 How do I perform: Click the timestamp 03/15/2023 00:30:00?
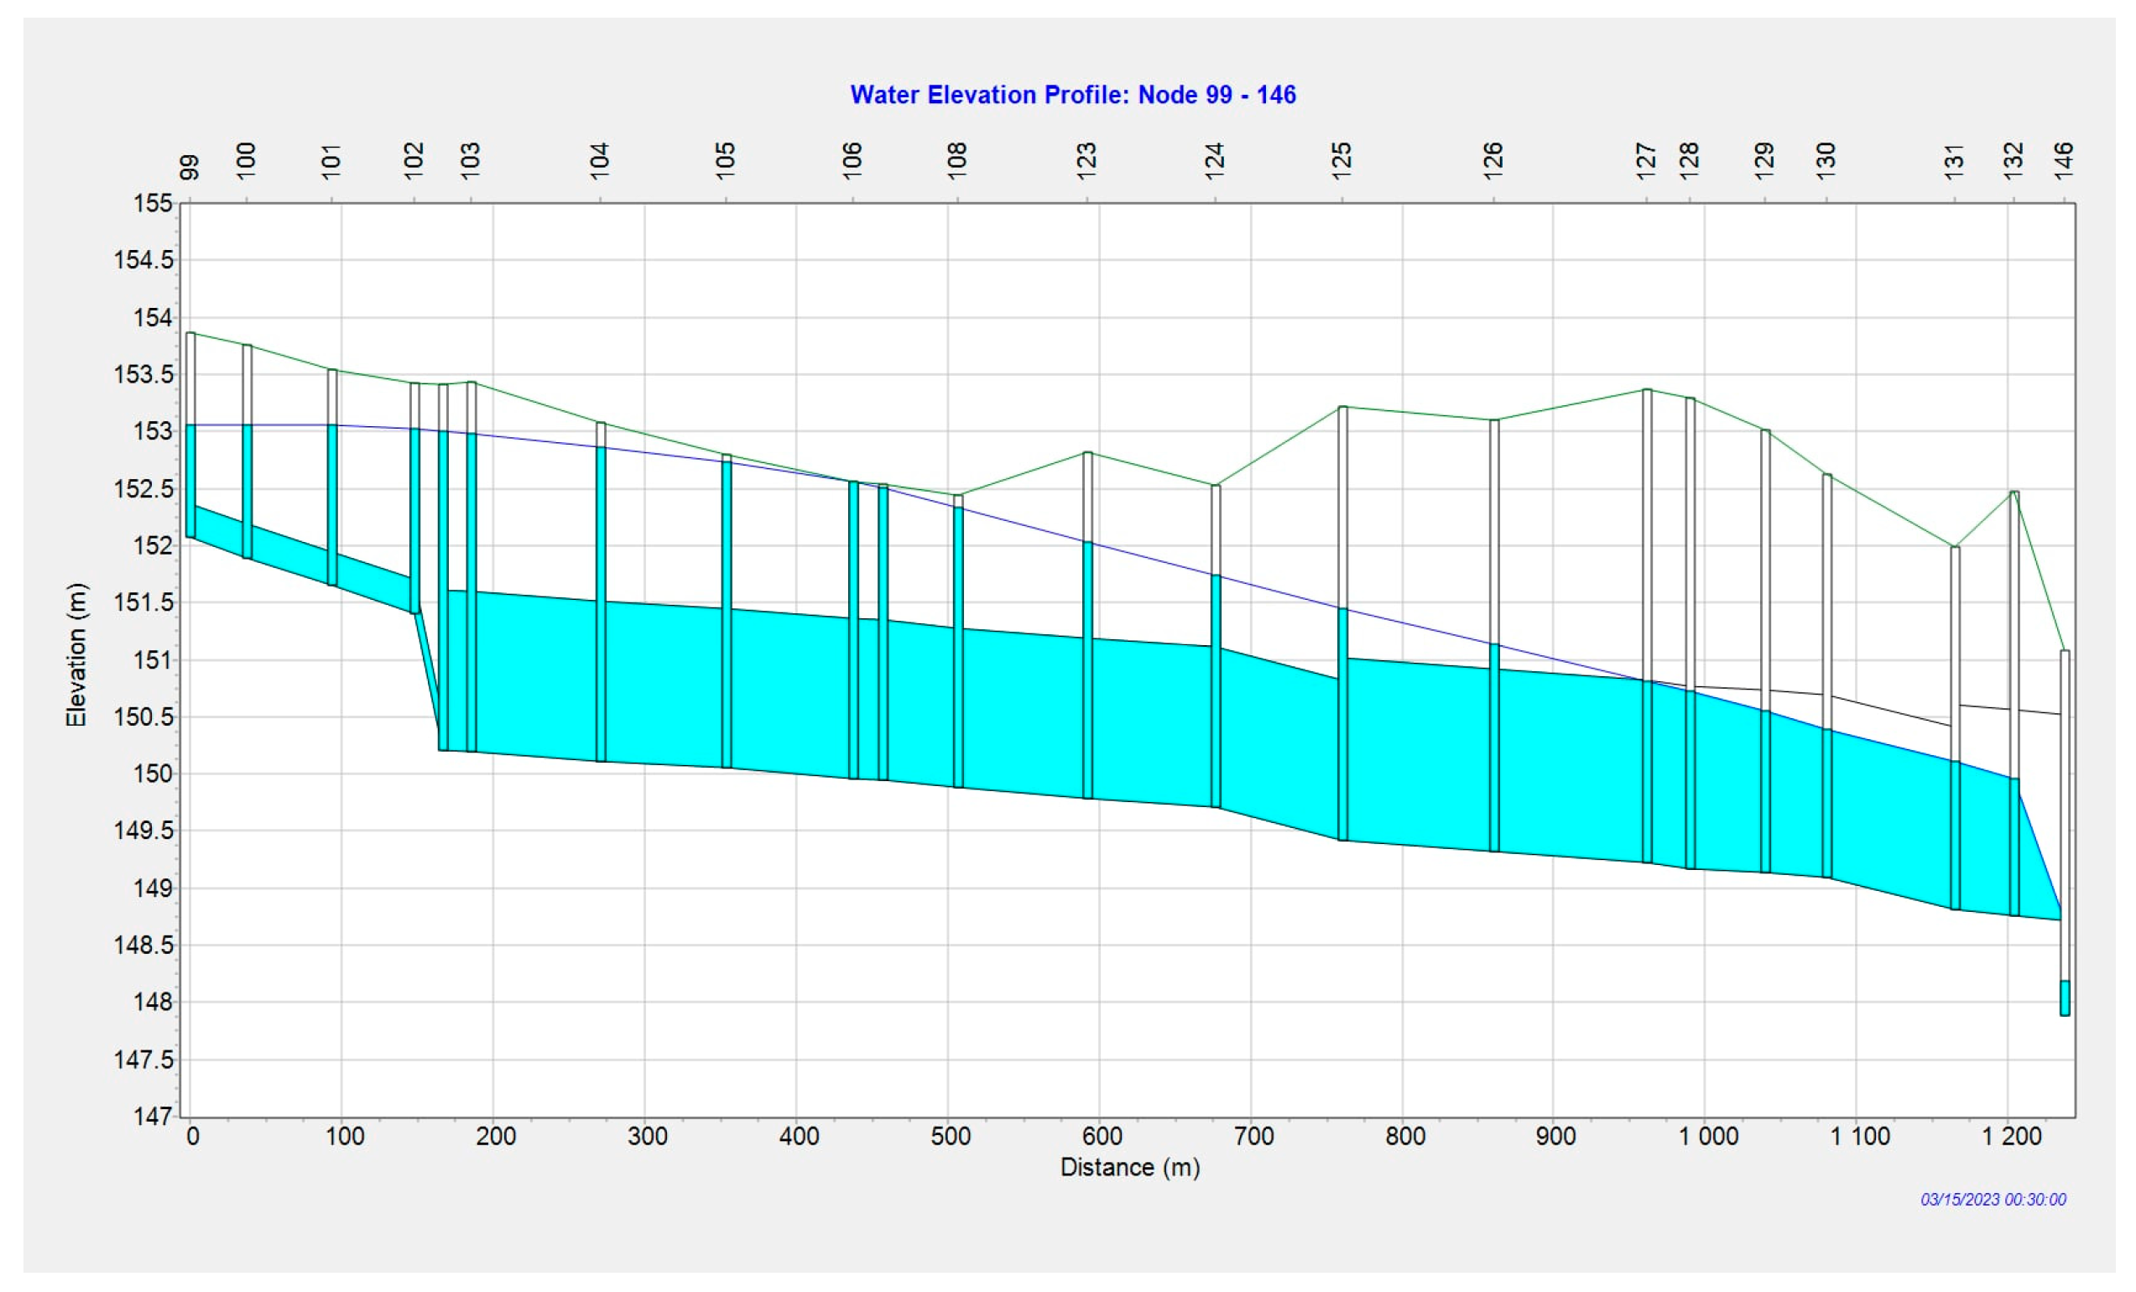[1993, 1199]
